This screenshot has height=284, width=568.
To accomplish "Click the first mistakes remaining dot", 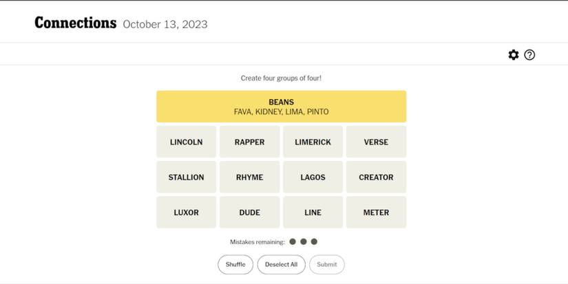I will pos(293,242).
